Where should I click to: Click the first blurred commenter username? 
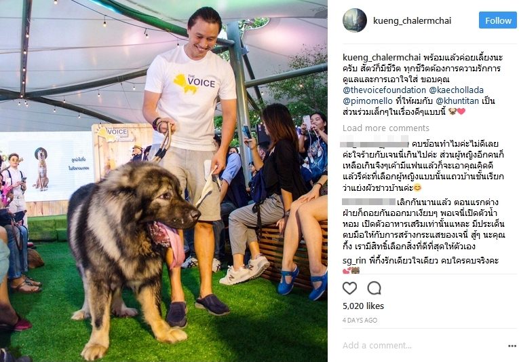[x=374, y=144]
